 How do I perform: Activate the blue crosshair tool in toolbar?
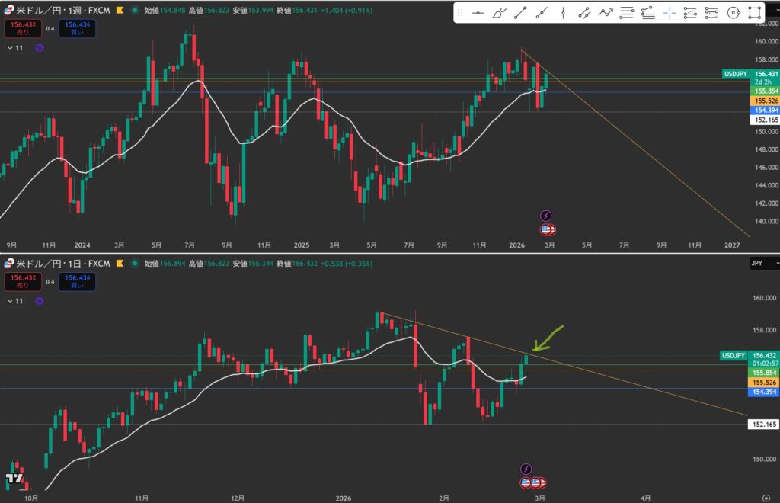pyautogui.click(x=669, y=13)
